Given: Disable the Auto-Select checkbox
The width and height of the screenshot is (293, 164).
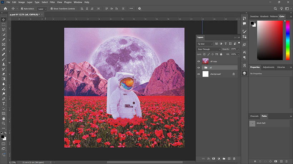Looking at the screenshot, I should point(22,9).
